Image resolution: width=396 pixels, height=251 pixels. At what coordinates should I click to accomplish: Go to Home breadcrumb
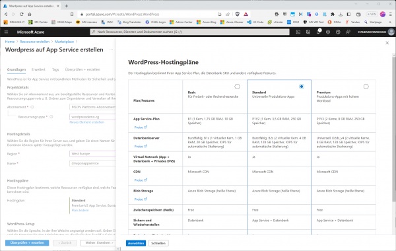tap(10, 42)
